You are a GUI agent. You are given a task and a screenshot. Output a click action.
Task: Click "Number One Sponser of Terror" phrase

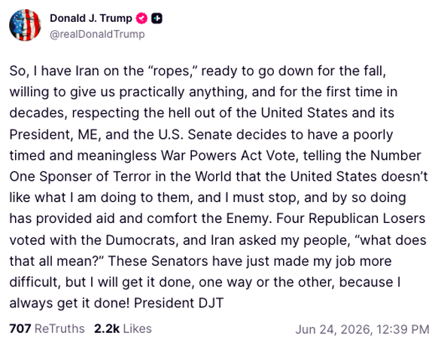click(x=215, y=166)
